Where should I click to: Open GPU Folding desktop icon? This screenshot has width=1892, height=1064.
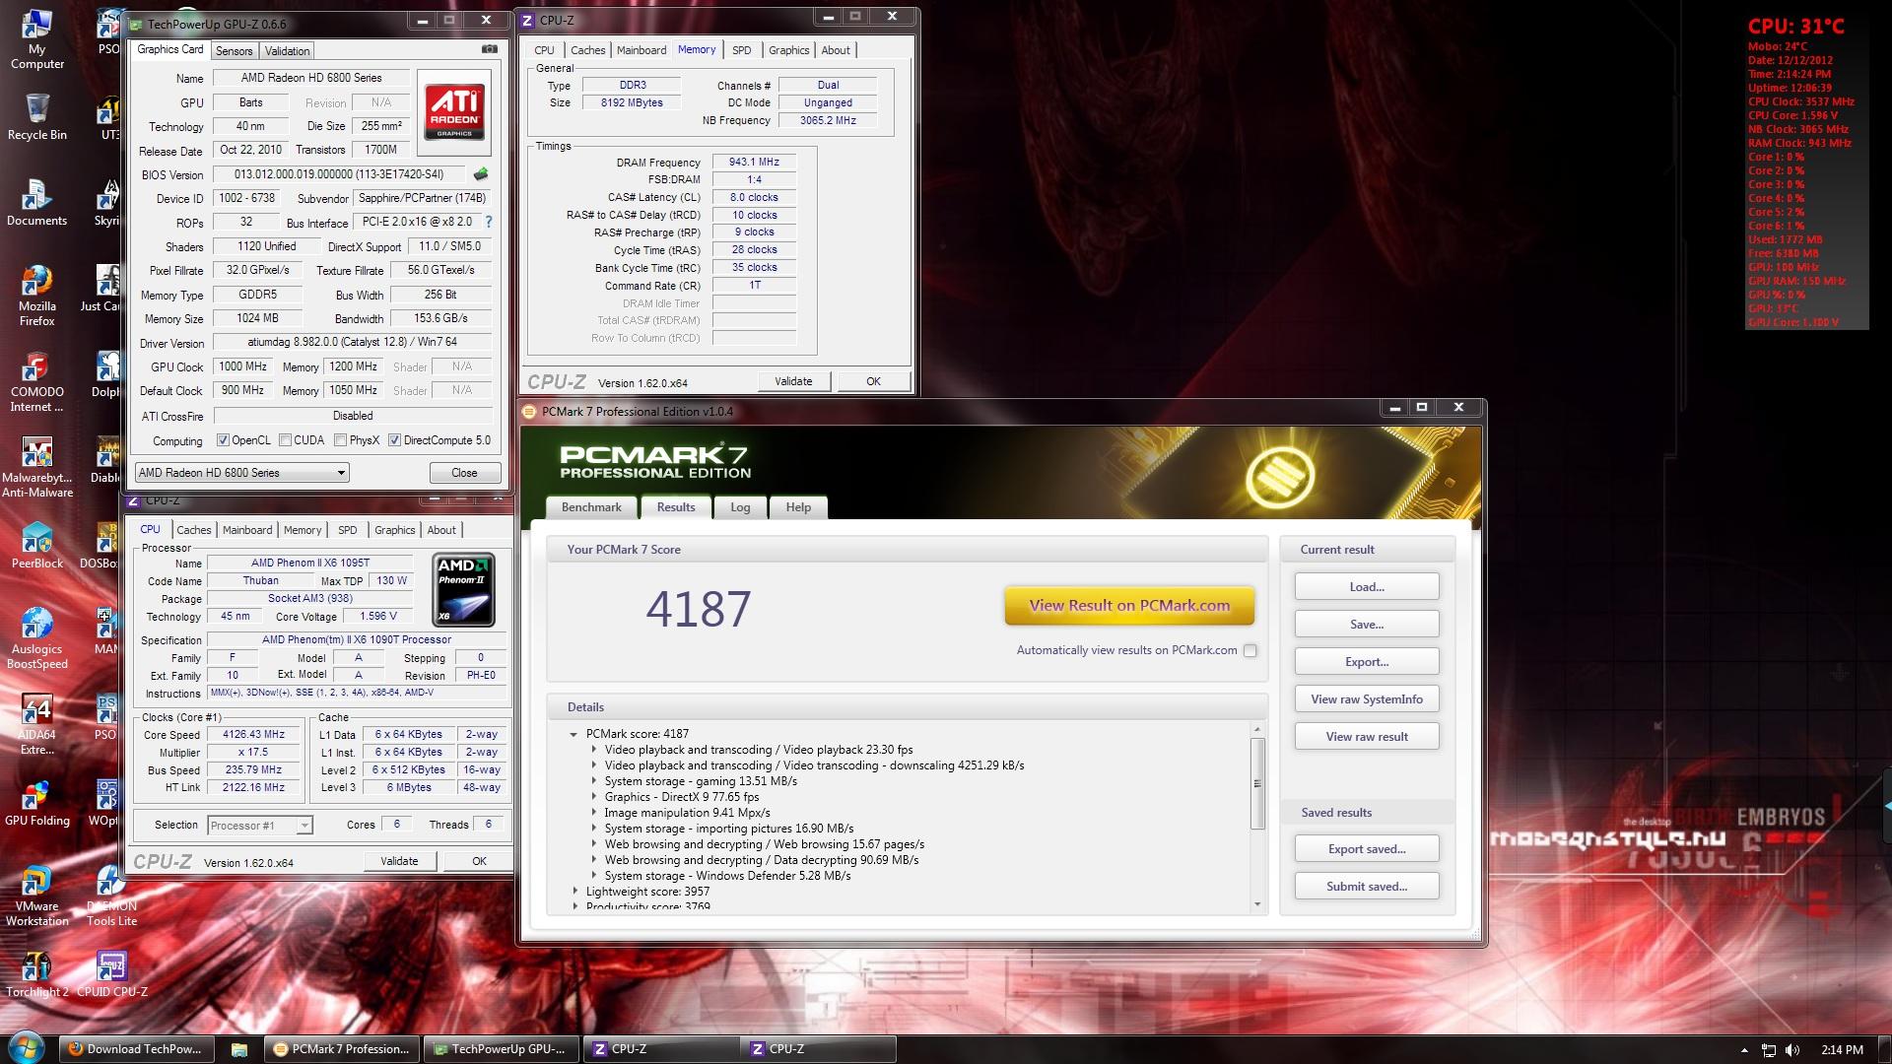point(36,803)
